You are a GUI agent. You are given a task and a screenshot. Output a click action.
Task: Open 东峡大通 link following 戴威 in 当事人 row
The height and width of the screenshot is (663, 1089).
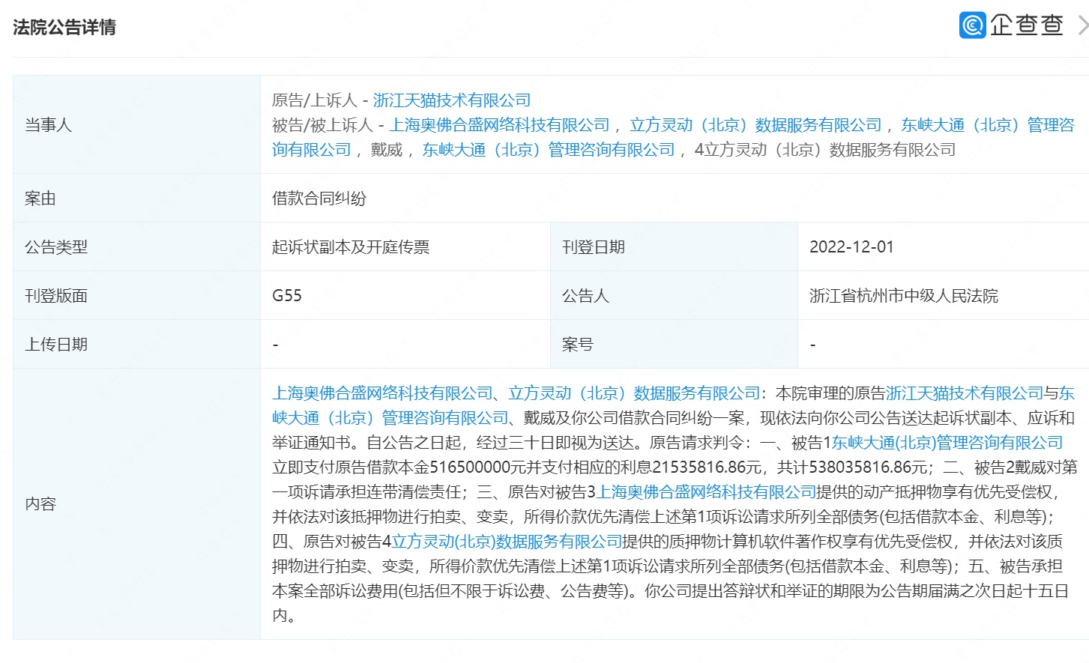coord(549,150)
